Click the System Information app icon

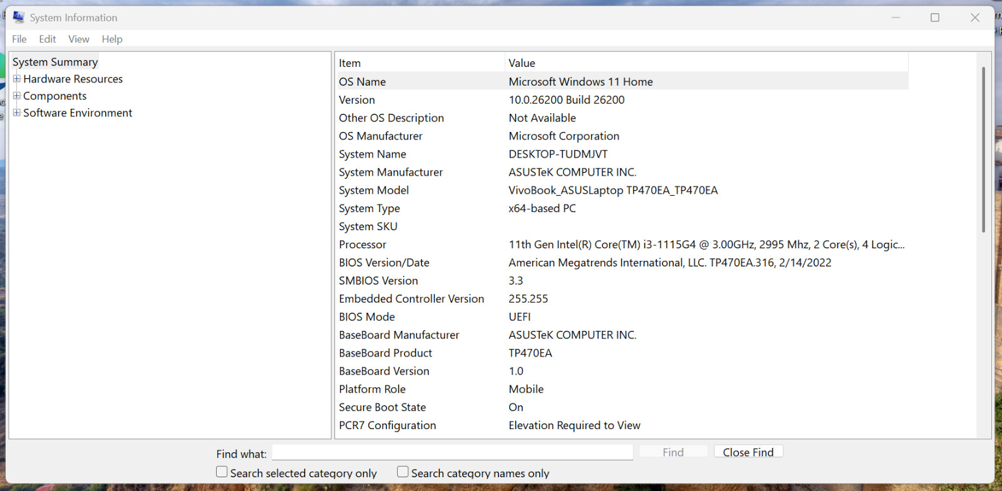tap(18, 17)
